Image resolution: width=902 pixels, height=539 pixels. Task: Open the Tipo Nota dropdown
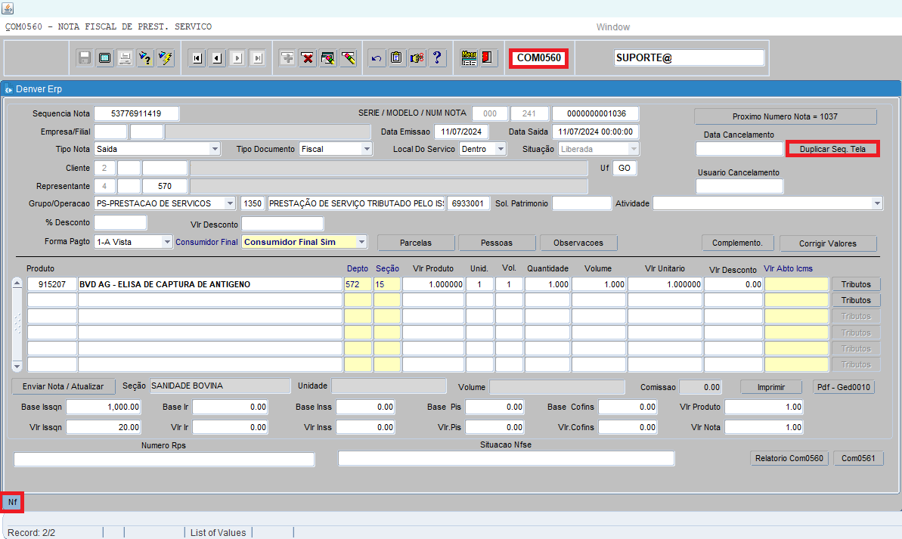[x=215, y=149]
